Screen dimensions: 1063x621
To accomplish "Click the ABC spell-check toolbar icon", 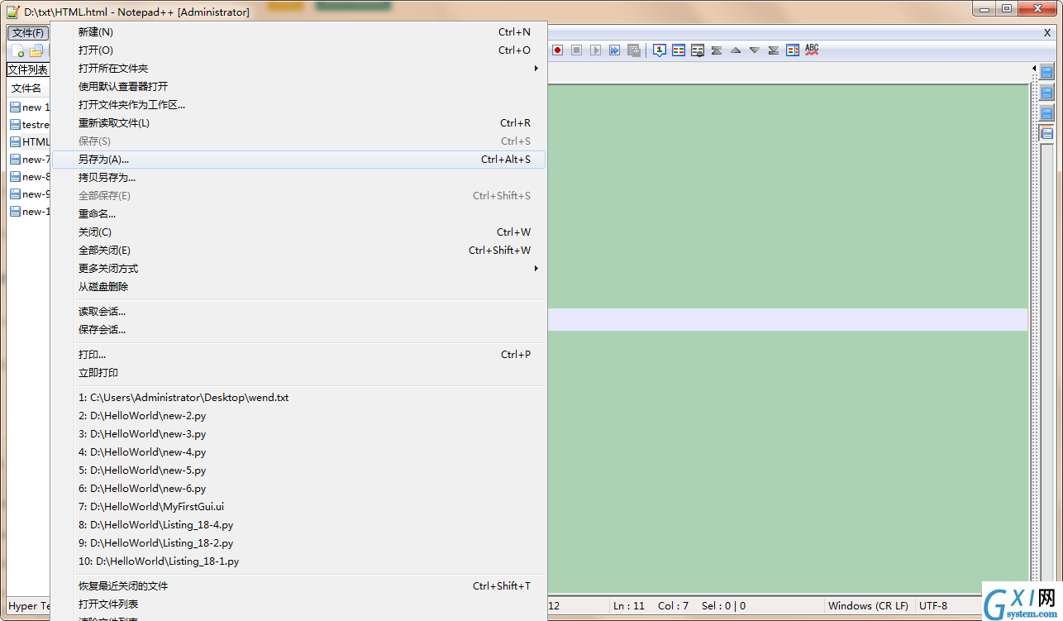I will tap(812, 50).
